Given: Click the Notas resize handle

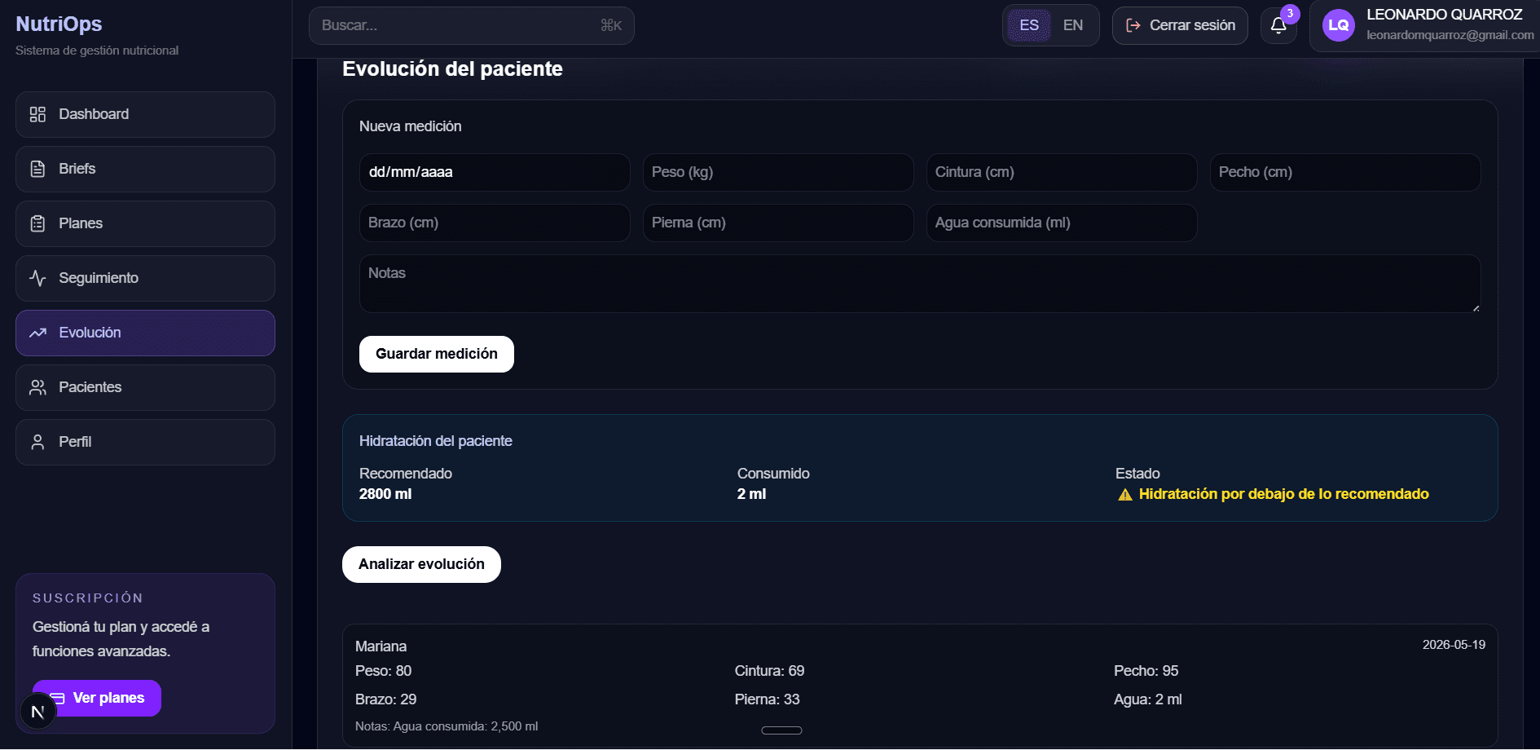Looking at the screenshot, I should (x=1476, y=307).
